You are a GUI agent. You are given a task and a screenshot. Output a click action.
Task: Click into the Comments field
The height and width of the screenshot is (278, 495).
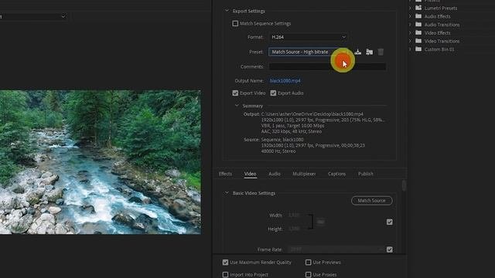pos(327,66)
